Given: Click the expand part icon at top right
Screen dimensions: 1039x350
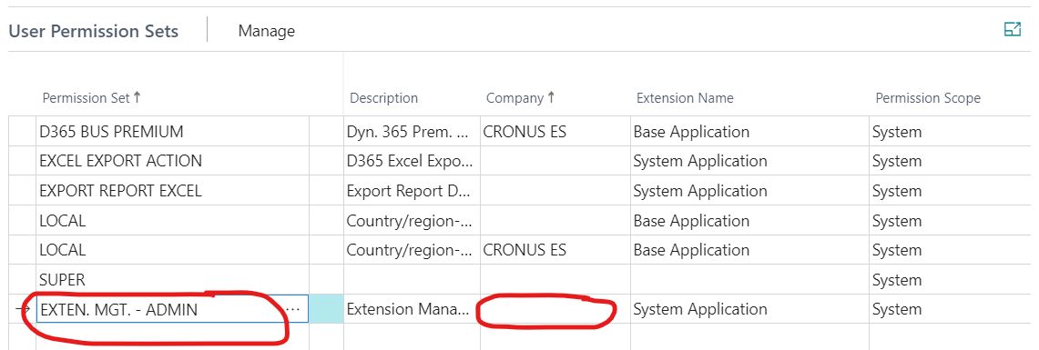Looking at the screenshot, I should 1012,29.
